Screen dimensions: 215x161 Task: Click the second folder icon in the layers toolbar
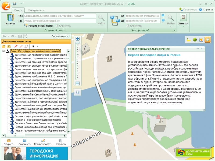coord(9,46)
